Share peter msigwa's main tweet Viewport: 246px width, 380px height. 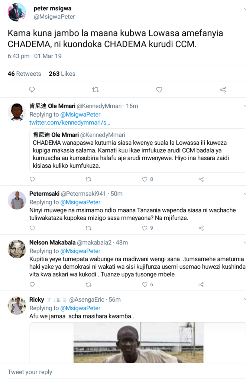pyautogui.click(x=223, y=89)
